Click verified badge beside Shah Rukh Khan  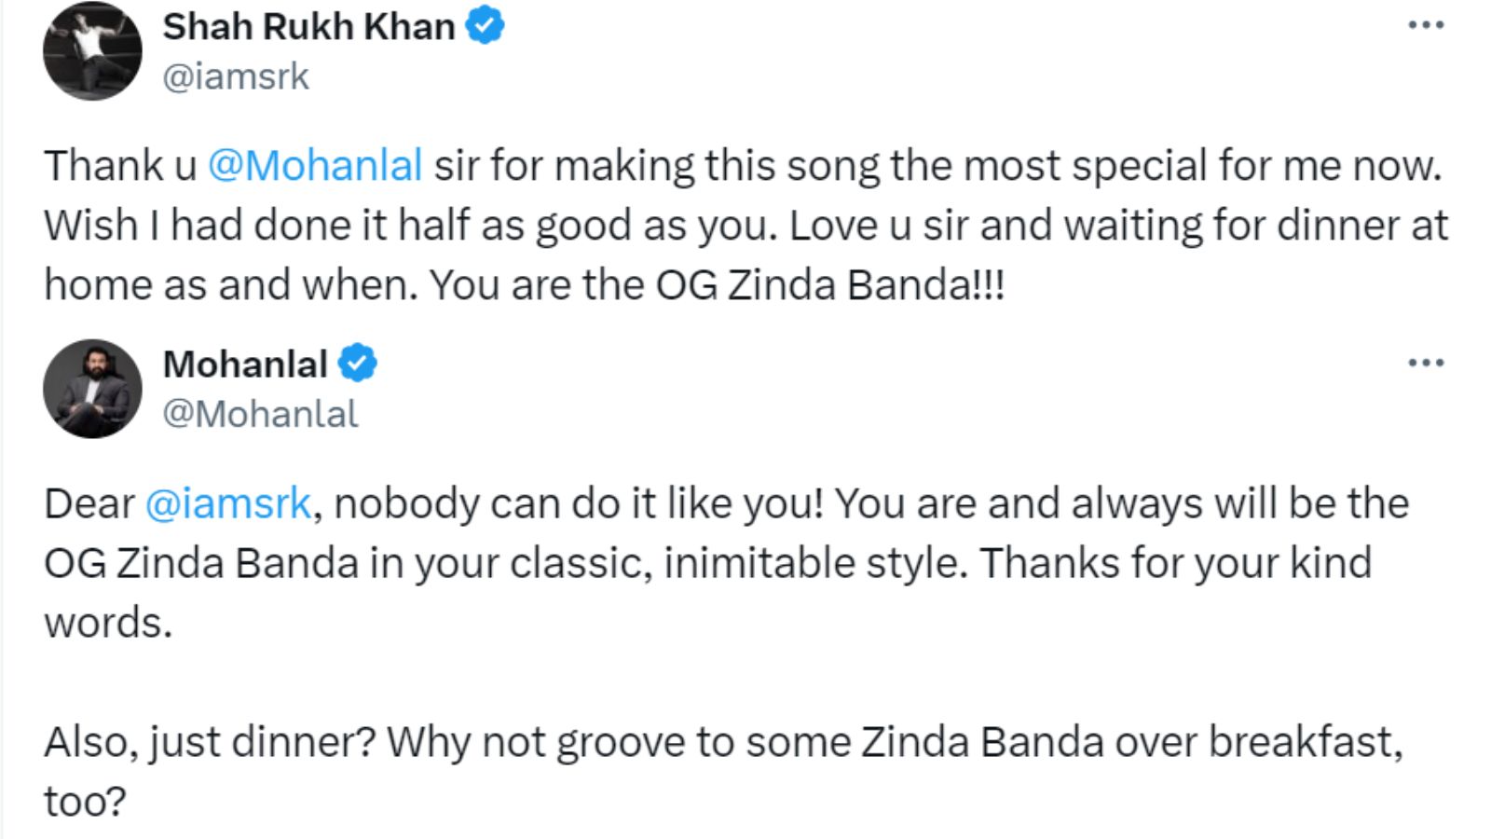click(x=485, y=26)
